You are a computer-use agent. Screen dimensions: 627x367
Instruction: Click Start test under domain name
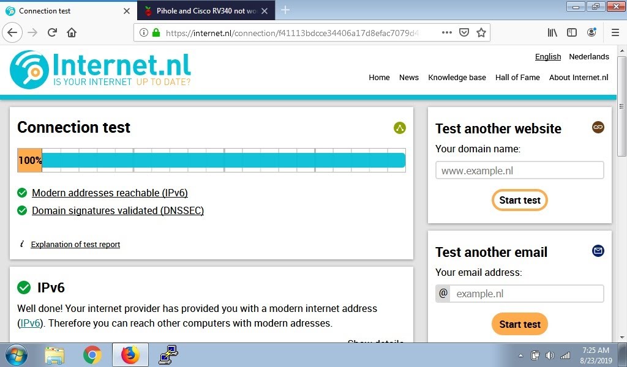point(519,200)
